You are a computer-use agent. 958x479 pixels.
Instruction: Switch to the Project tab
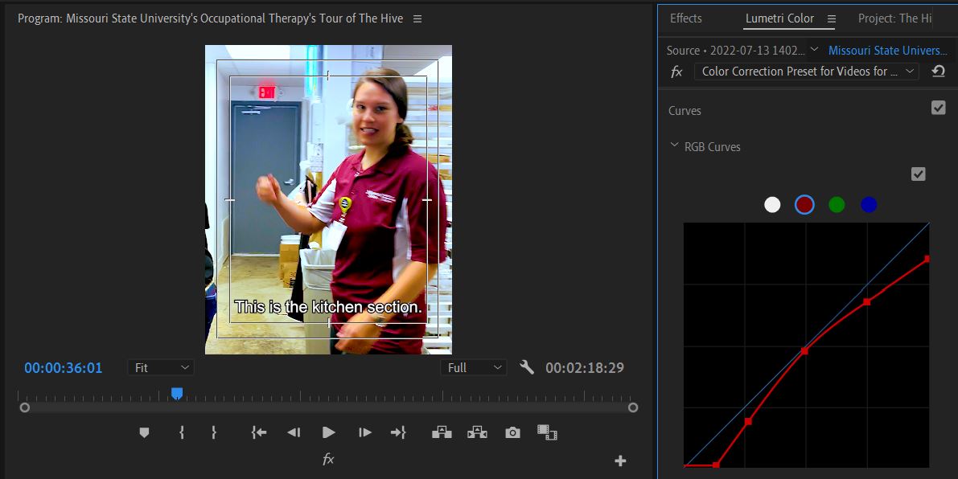[x=894, y=18]
